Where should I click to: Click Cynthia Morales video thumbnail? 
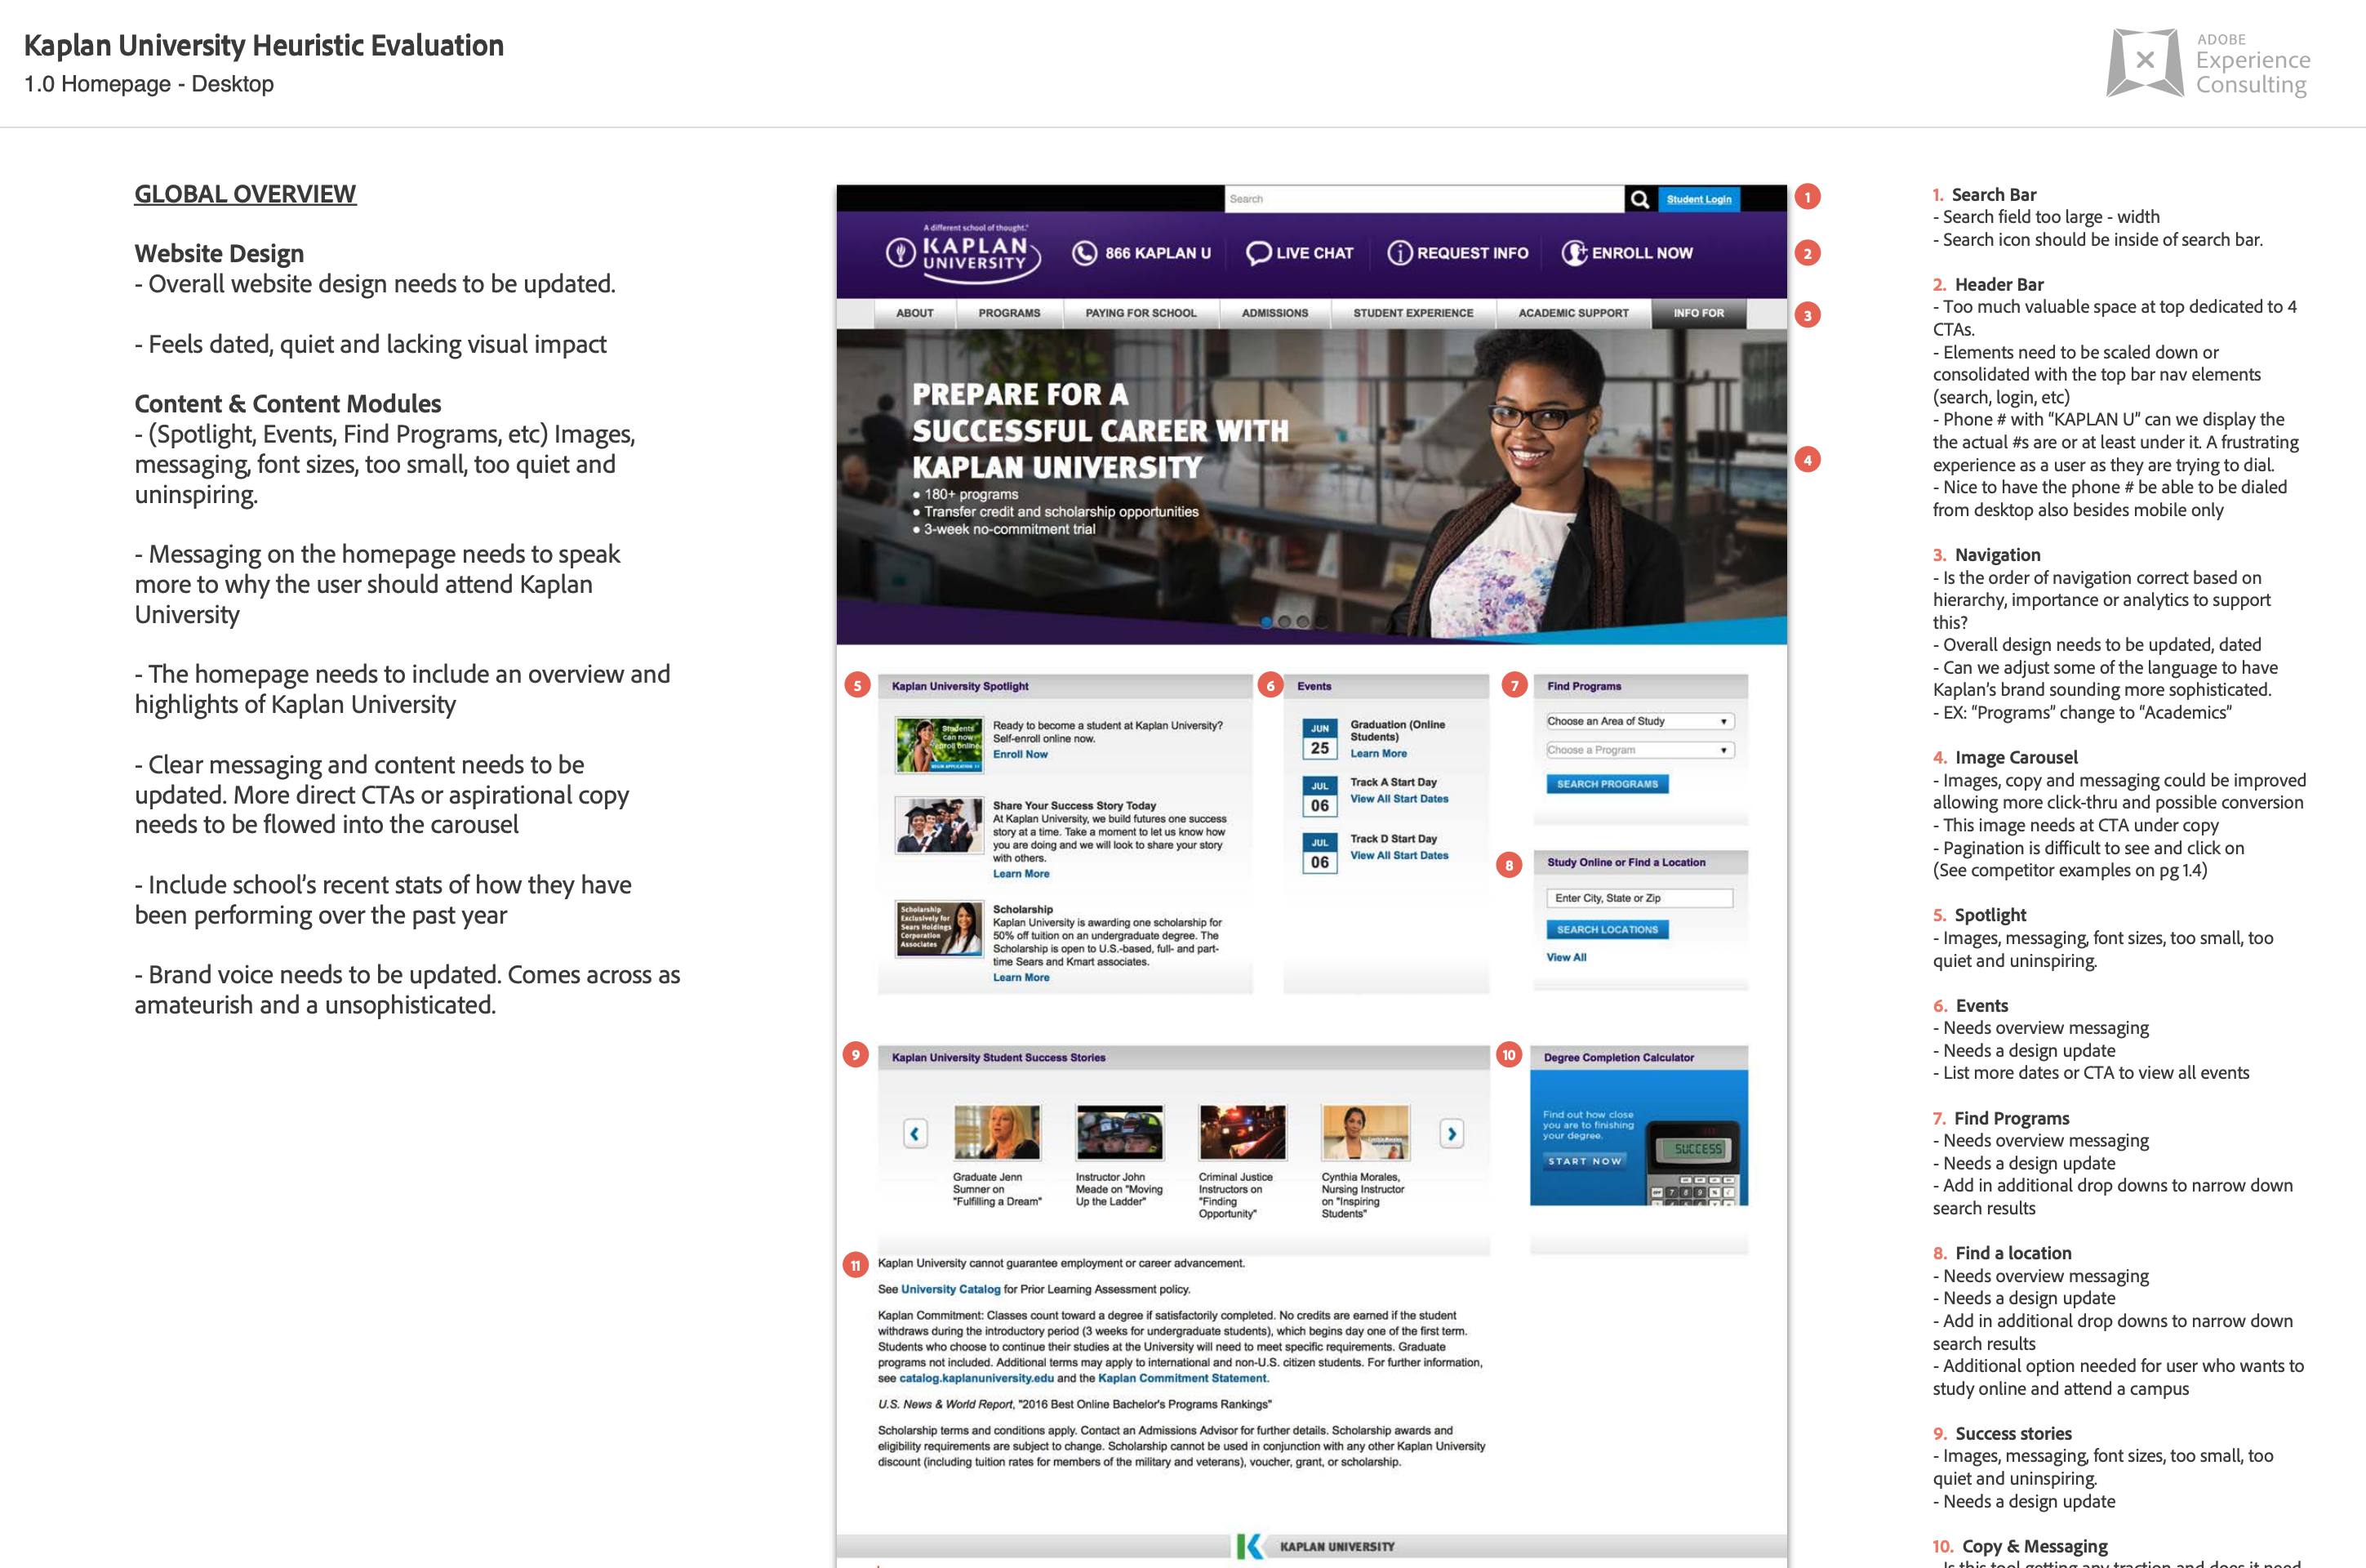(1365, 1132)
